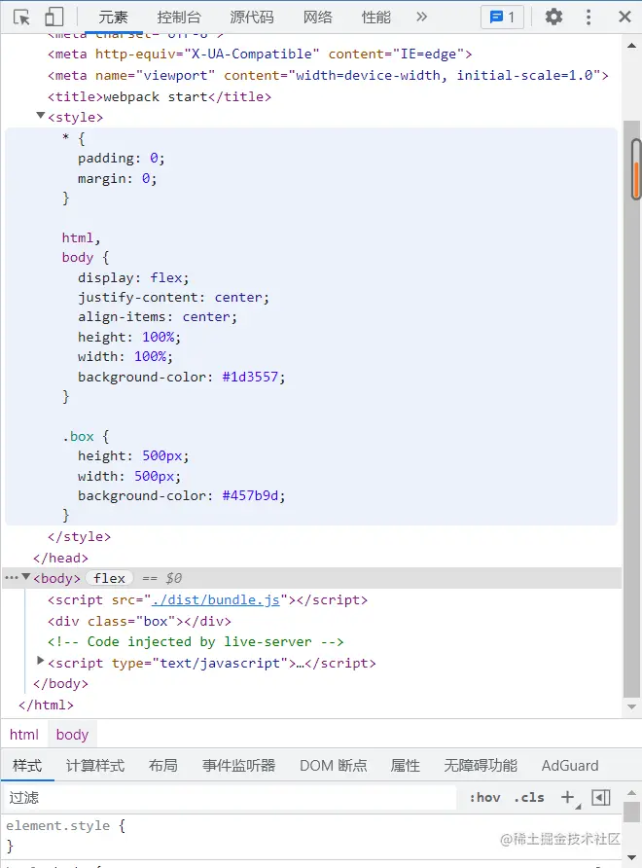Toggle the device toolbar icon
642x868 pixels.
pos(54,18)
